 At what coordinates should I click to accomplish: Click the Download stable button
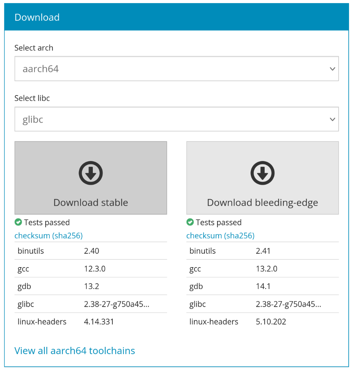tap(91, 178)
